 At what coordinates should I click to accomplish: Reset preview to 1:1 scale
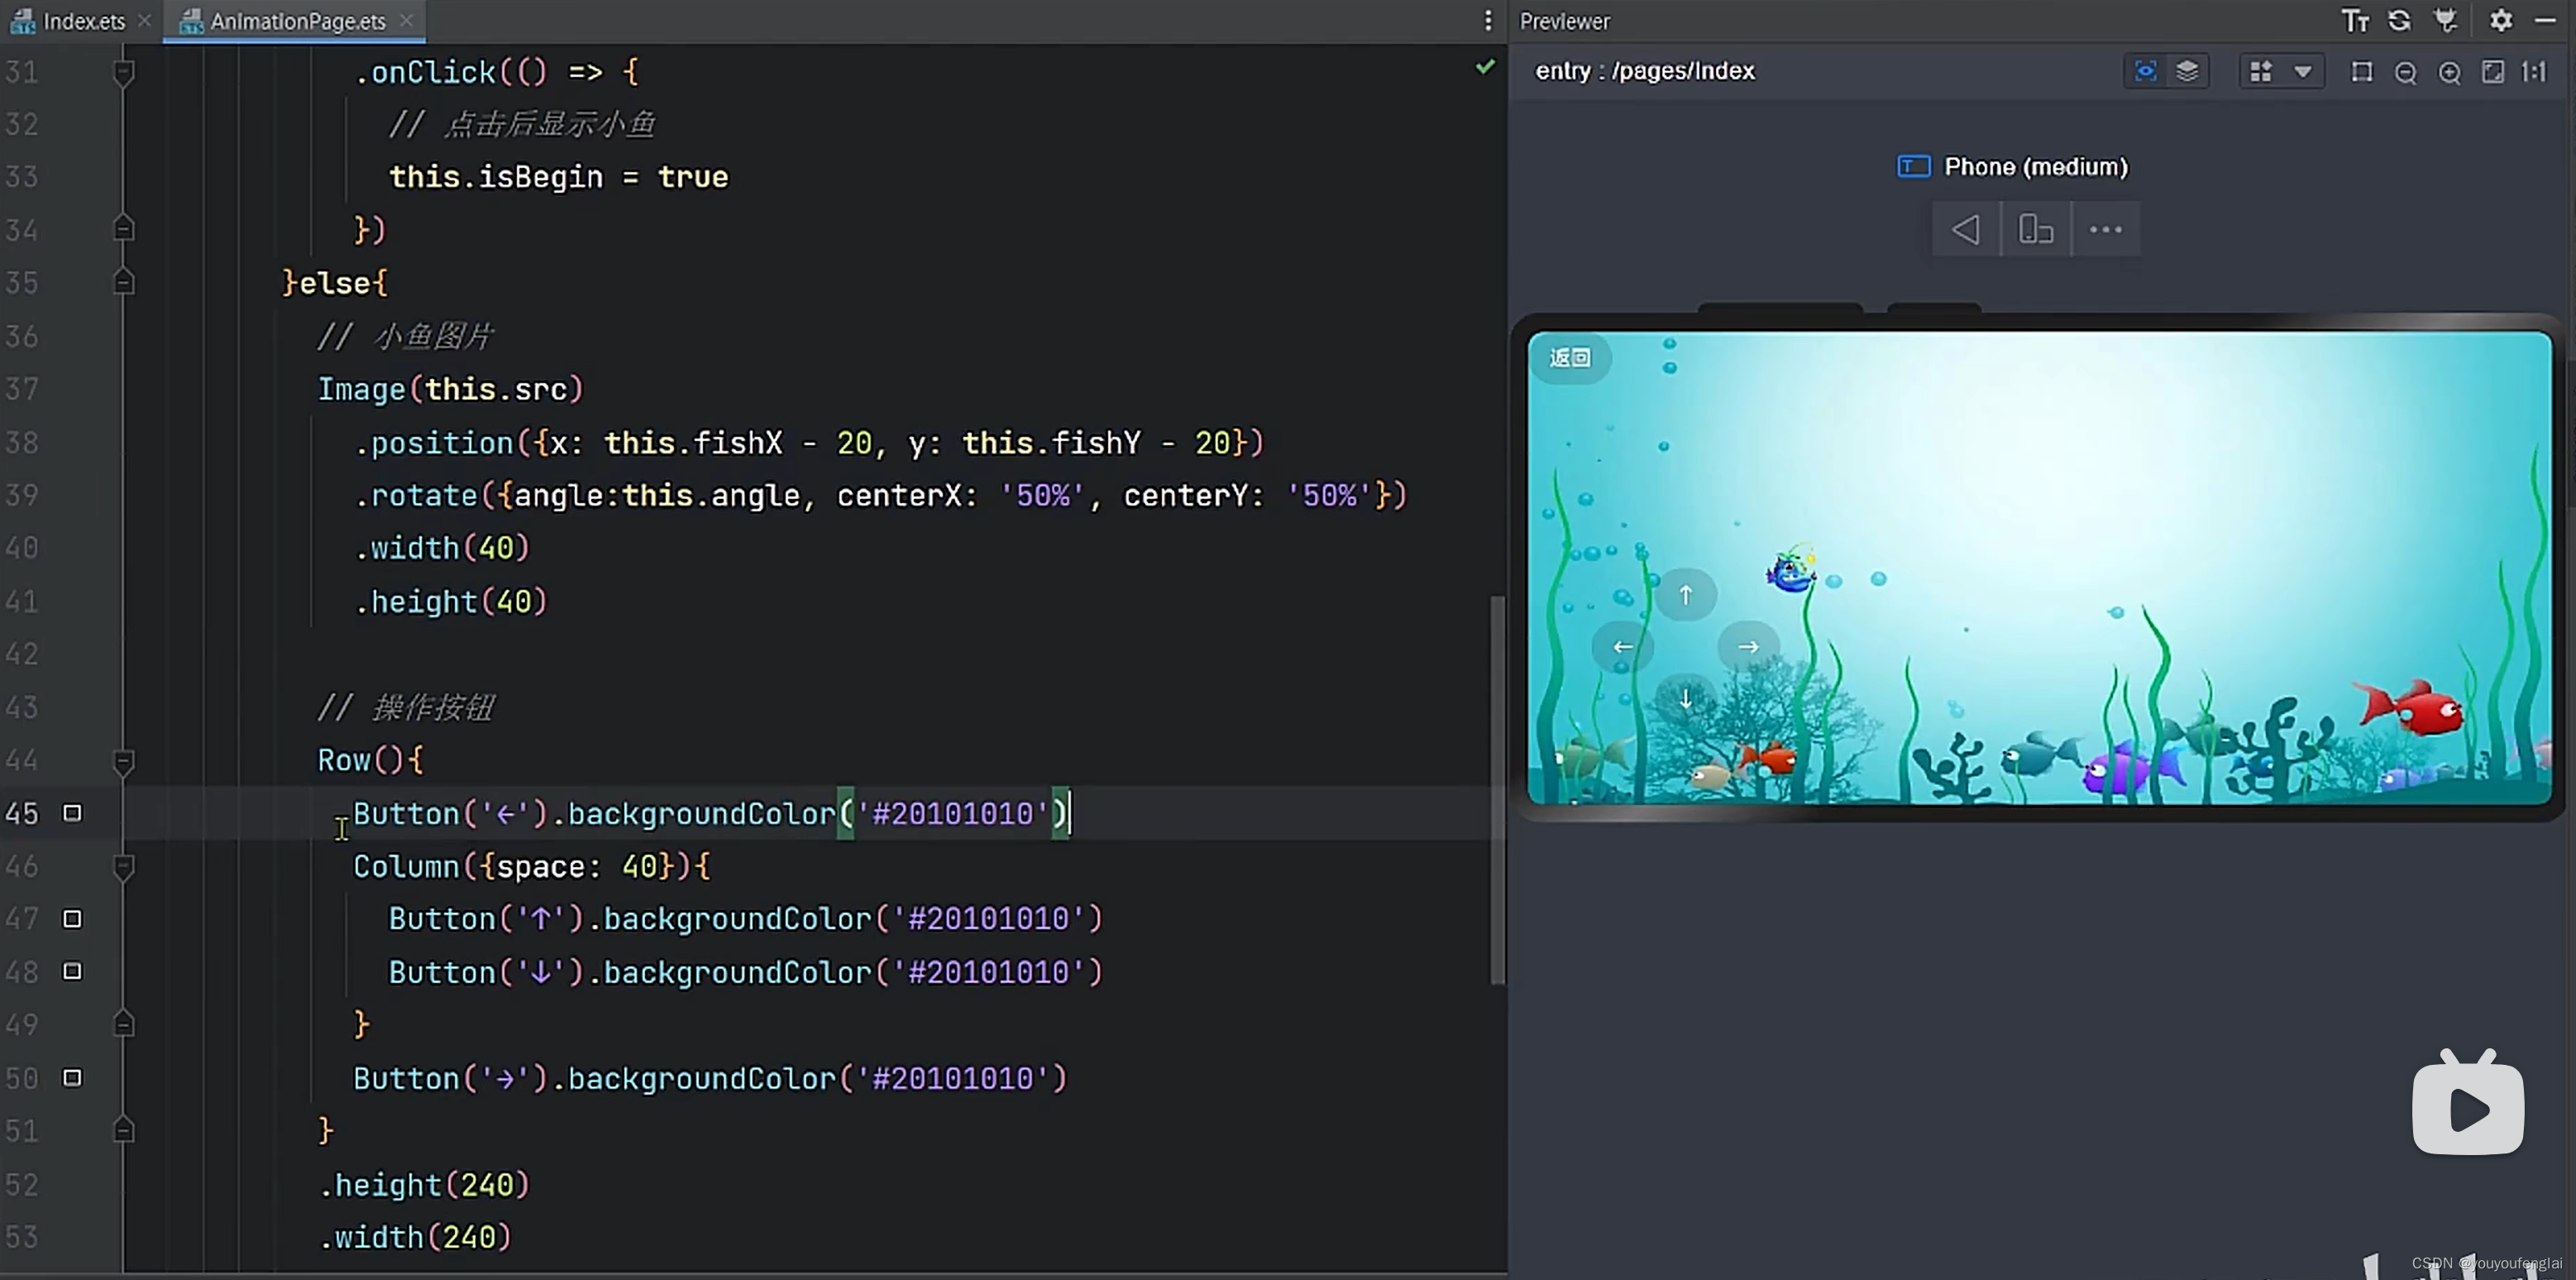tap(2533, 72)
